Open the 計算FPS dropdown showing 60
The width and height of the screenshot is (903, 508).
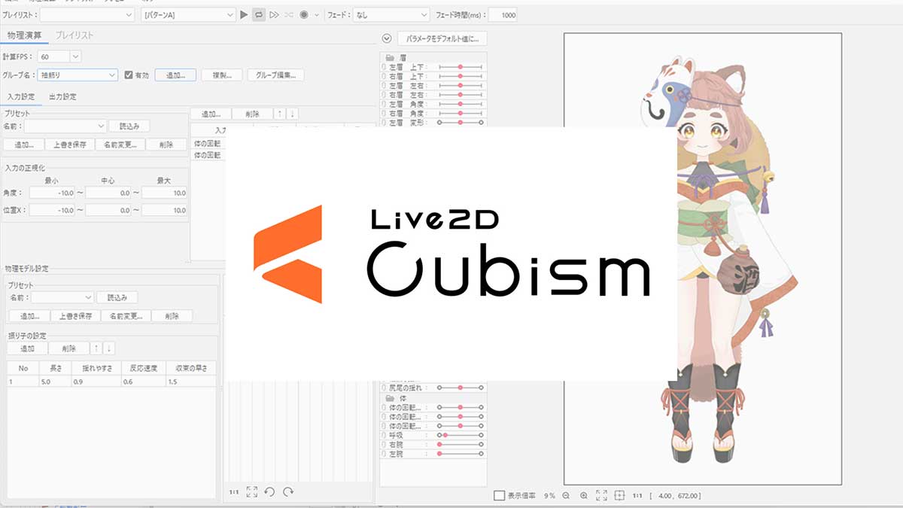(x=59, y=56)
